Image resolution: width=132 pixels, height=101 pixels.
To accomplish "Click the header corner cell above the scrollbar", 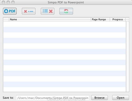I will click(x=127, y=19).
